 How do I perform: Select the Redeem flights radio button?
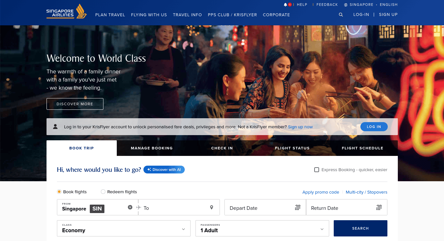pos(103,192)
